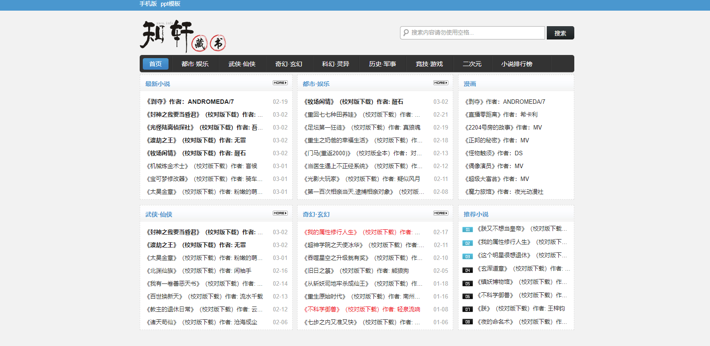Open 《我有一卷善恶天书》 novel link

pyautogui.click(x=204, y=283)
